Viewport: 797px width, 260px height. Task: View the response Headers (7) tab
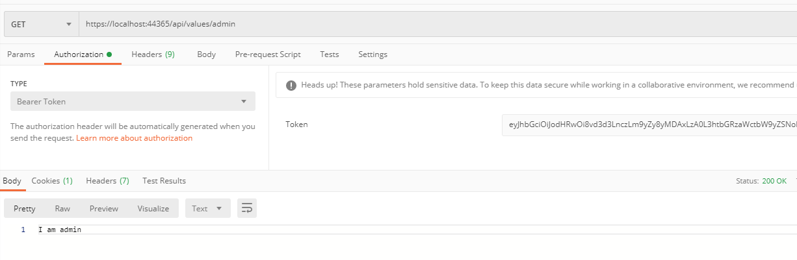click(x=107, y=181)
